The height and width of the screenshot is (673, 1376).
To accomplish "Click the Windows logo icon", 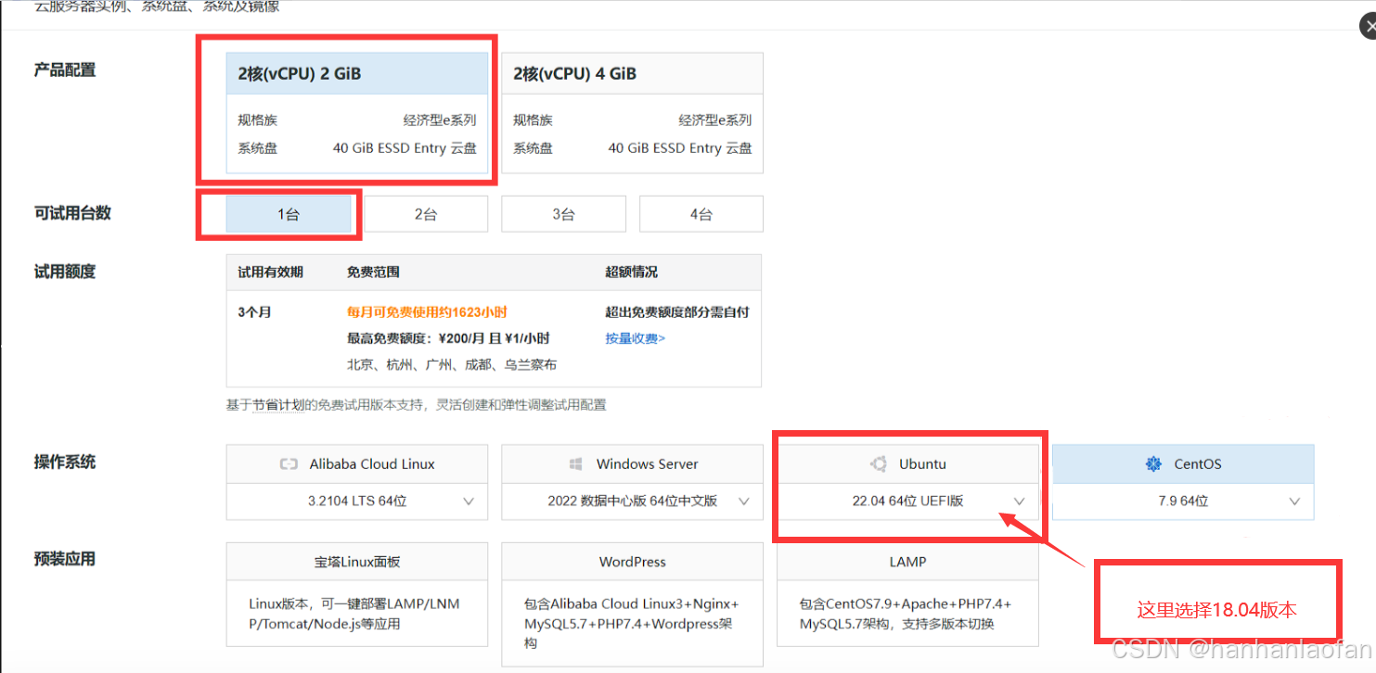I will coord(575,464).
